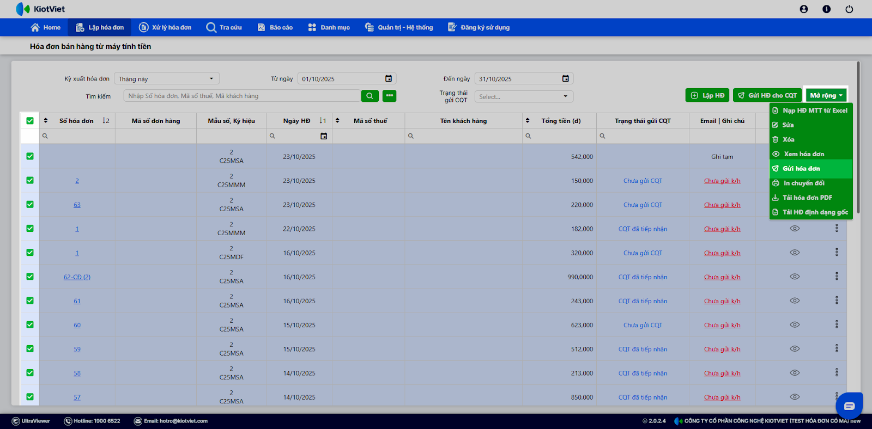
Task: Toggle the select-all checkbox in table header
Action: tap(30, 121)
